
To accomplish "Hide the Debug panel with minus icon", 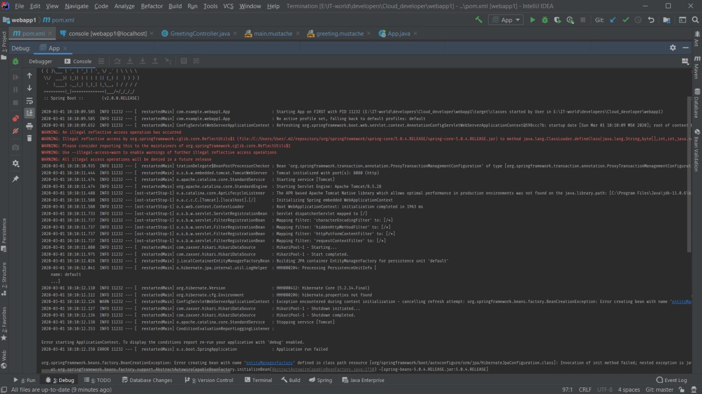I will pyautogui.click(x=686, y=48).
